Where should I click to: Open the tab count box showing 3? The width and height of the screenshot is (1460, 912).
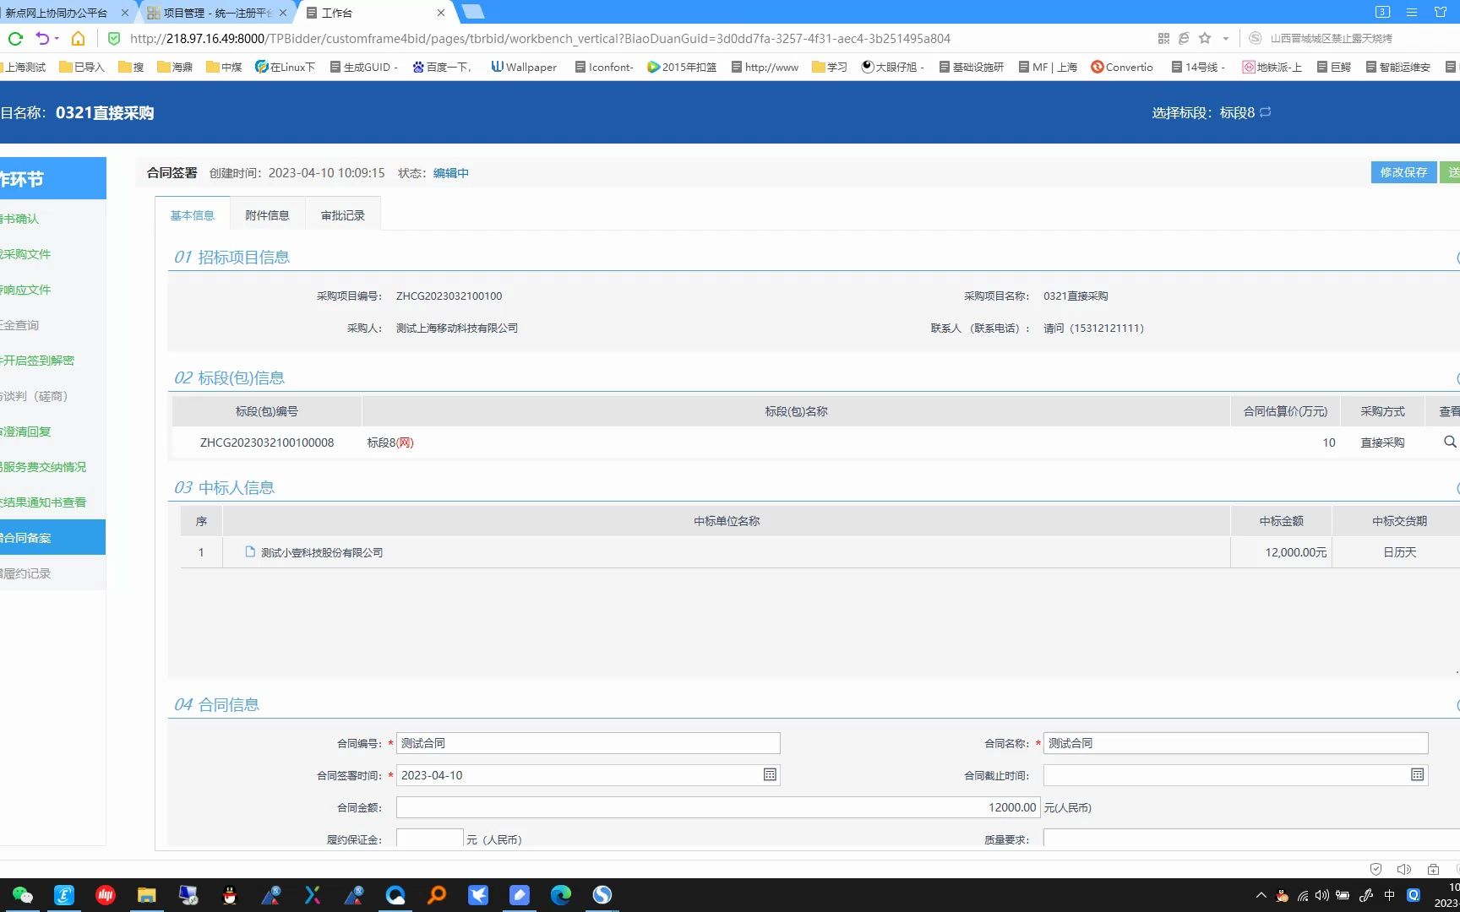(1383, 12)
